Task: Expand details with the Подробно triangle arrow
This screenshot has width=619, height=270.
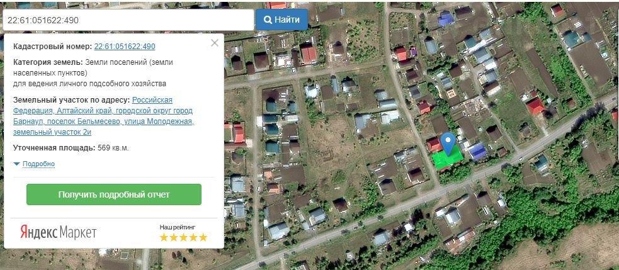Action: pos(16,164)
